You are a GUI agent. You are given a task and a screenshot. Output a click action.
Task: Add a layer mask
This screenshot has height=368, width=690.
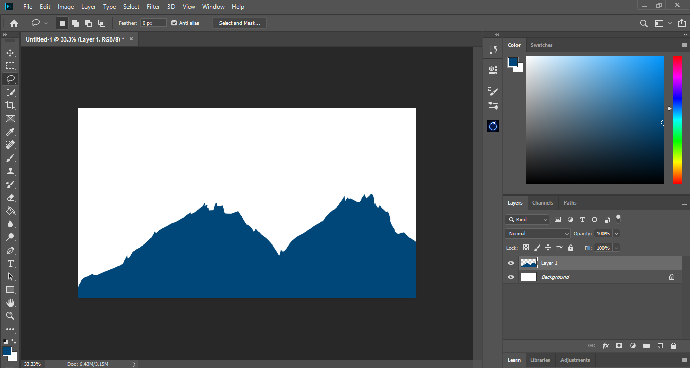point(619,346)
